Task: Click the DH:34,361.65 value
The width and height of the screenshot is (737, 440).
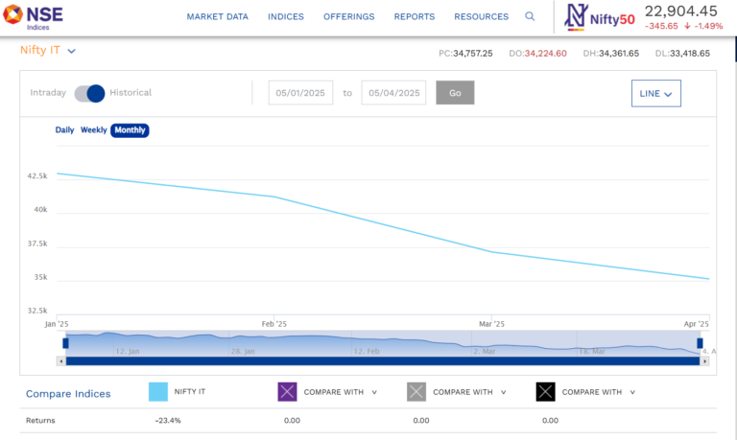Action: [x=611, y=54]
